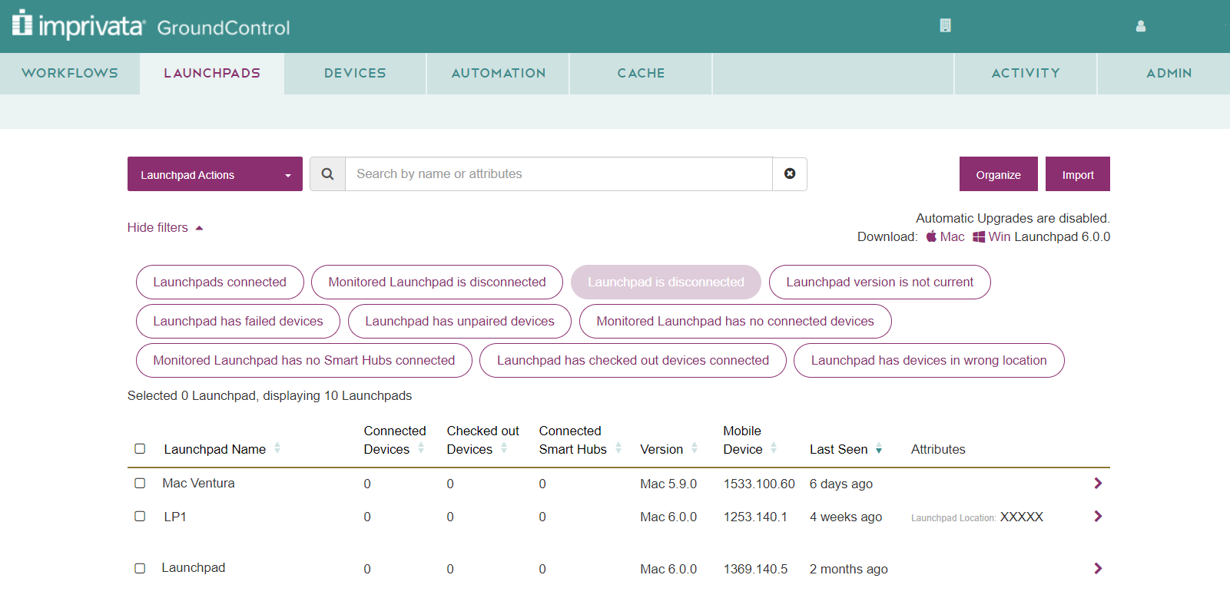Open details arrow for Mac Ventura row
Screen dimensions: 1230x598
[1098, 484]
